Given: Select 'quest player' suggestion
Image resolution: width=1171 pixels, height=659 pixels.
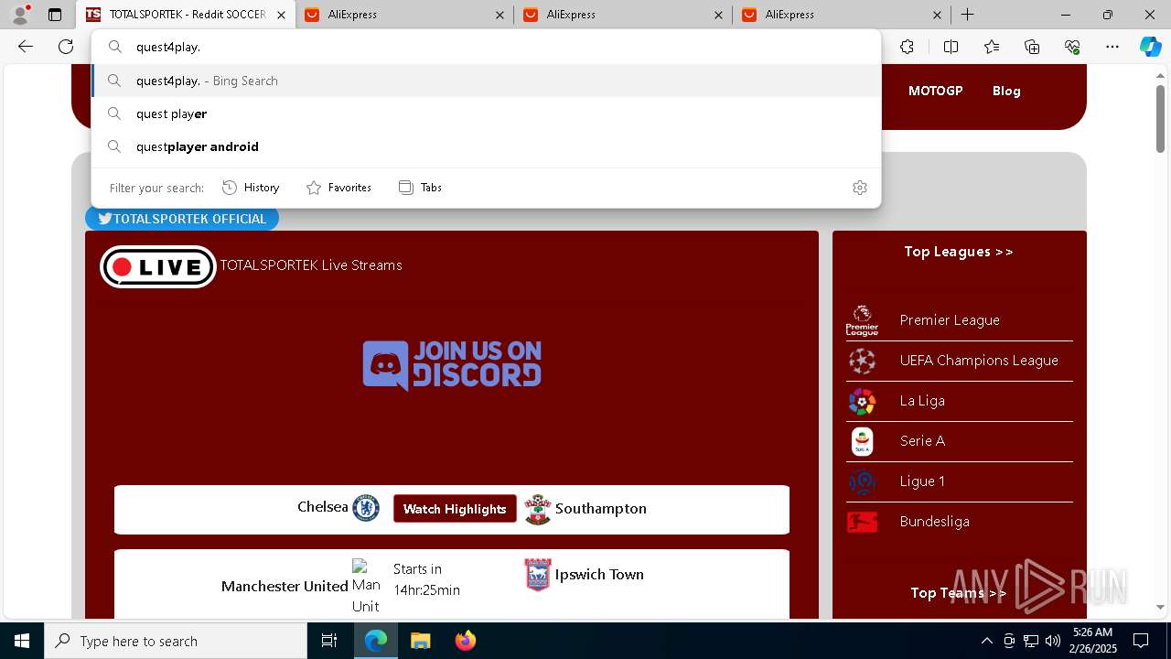Looking at the screenshot, I should 486,113.
